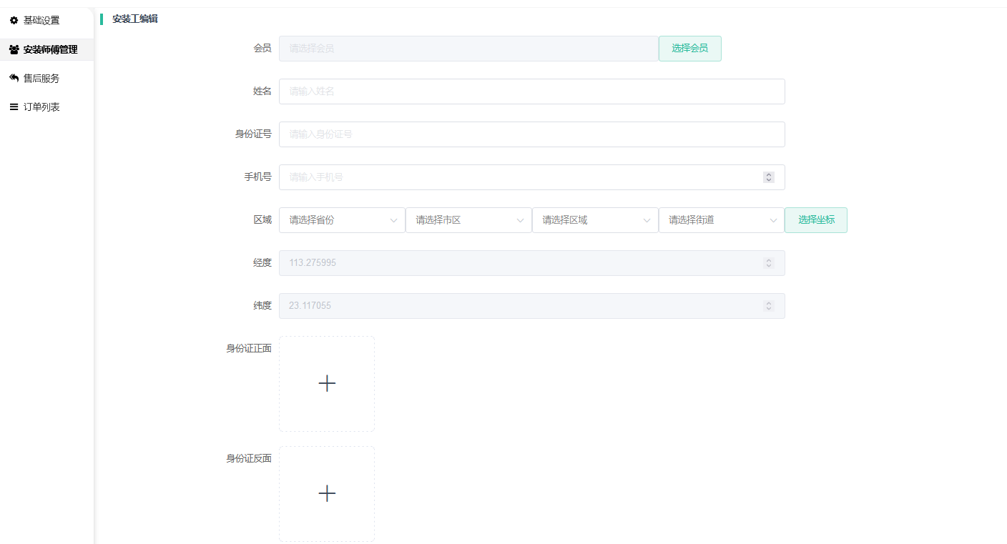The image size is (1007, 544).
Task: Click the stepper arrows in 纬度 field
Action: (x=769, y=306)
